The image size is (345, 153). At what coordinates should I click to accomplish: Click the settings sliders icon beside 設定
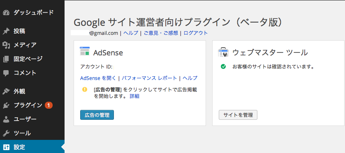(x=6, y=147)
